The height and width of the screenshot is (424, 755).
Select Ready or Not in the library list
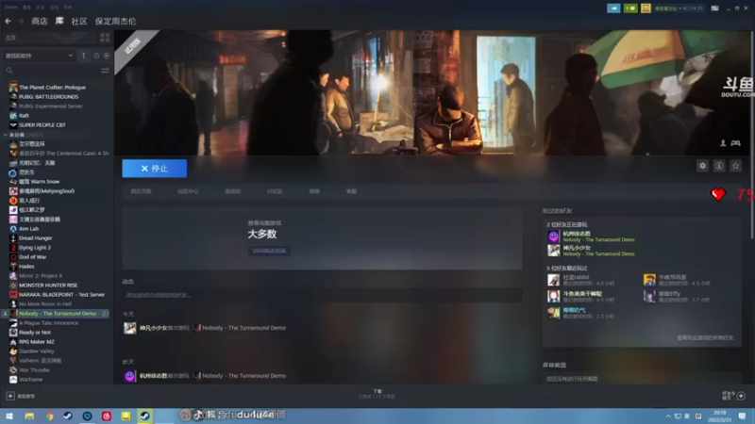35,333
